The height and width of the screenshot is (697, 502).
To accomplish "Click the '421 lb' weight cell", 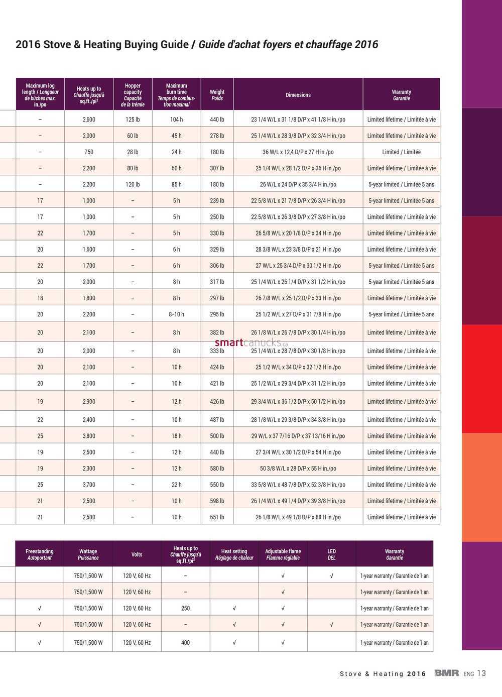I will click(x=217, y=383).
